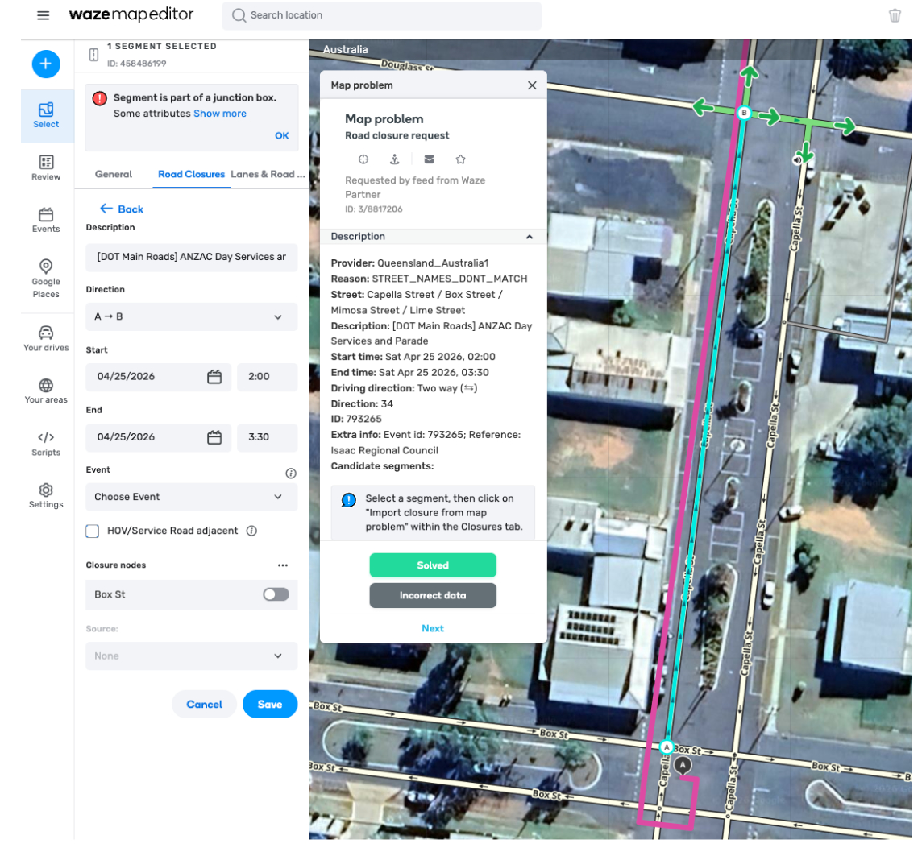This screenshot has height=852, width=922.
Task: Mark problem as Incorrect data
Action: (x=433, y=595)
